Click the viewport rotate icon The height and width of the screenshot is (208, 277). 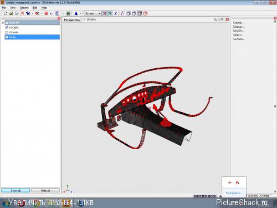pos(219,19)
